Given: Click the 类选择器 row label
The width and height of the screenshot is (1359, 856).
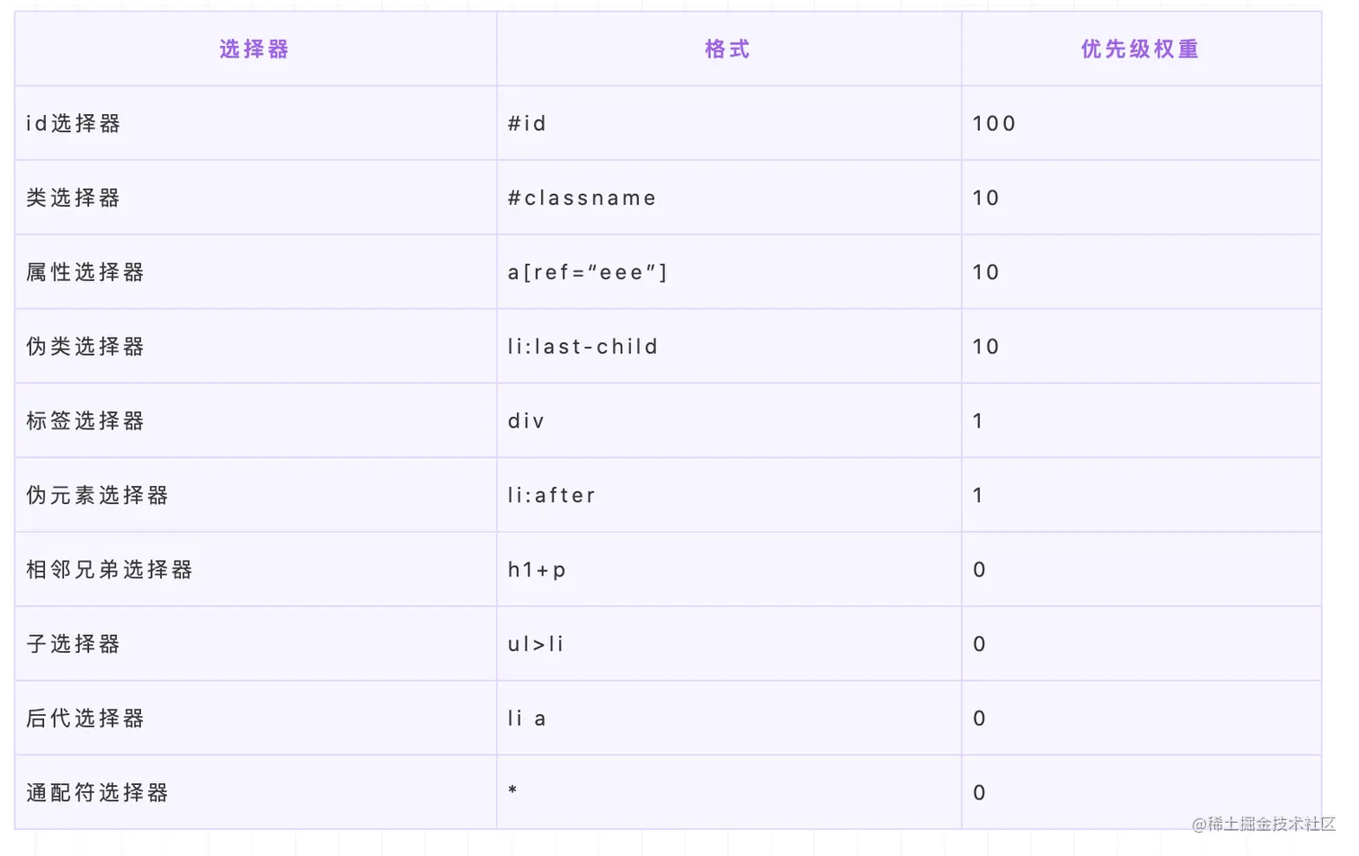Looking at the screenshot, I should point(73,199).
